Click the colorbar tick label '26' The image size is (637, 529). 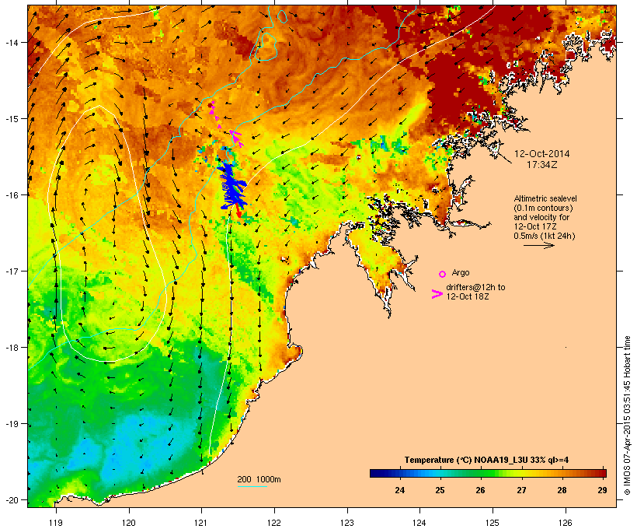(480, 490)
